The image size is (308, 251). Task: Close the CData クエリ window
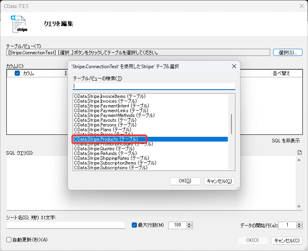(302, 6)
